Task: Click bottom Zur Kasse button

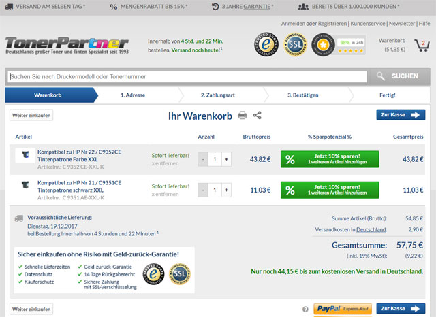Action: [401, 308]
